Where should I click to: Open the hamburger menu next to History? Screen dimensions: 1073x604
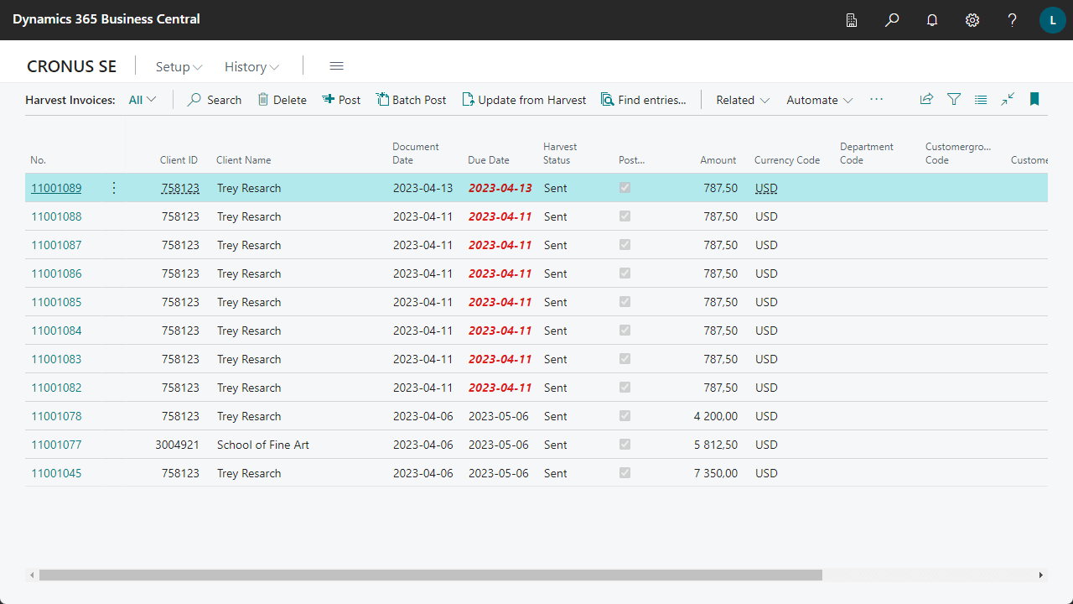[x=337, y=66]
